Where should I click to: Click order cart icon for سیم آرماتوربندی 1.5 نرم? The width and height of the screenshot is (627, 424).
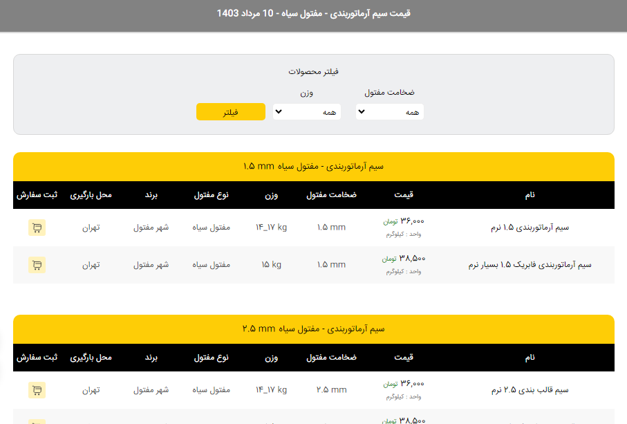pos(37,228)
